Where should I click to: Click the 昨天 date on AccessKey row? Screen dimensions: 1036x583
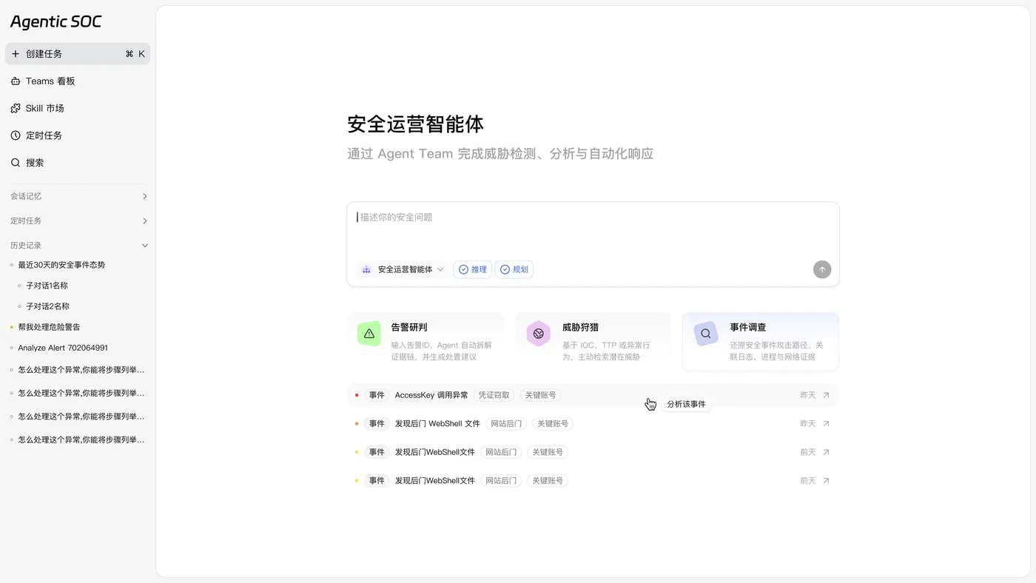click(807, 395)
